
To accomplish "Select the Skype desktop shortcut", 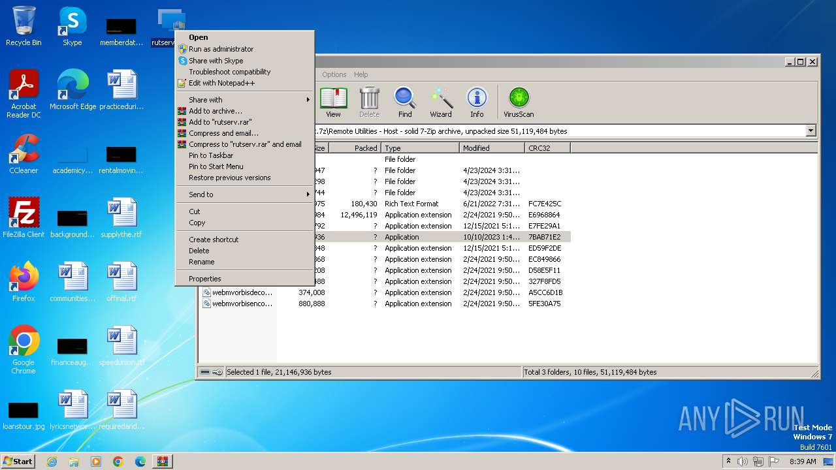I will pyautogui.click(x=72, y=26).
